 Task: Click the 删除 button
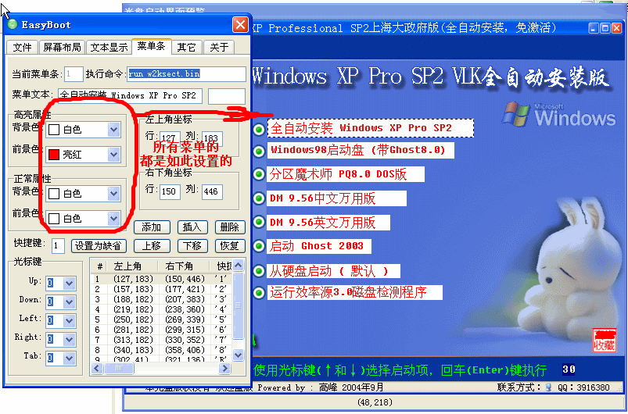230,227
